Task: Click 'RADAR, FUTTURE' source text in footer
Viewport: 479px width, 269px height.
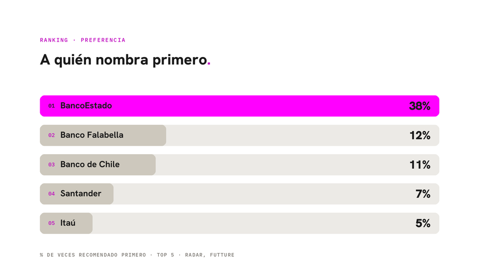Action: coord(210,255)
